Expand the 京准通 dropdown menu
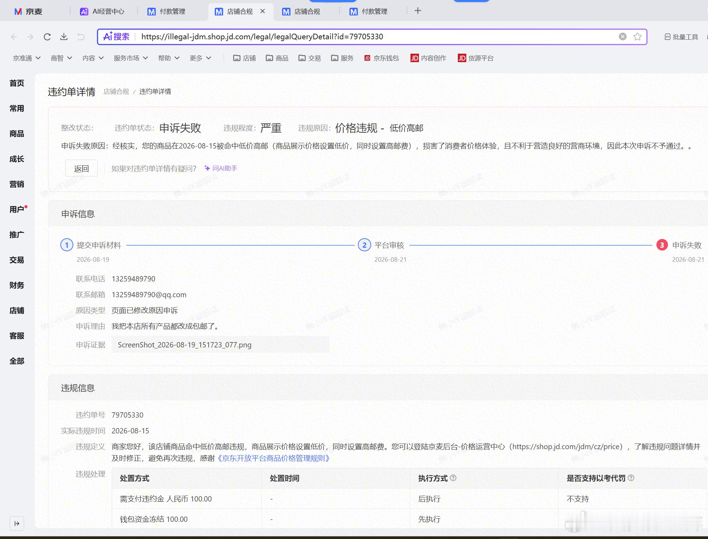This screenshot has width=708, height=539. click(x=27, y=58)
